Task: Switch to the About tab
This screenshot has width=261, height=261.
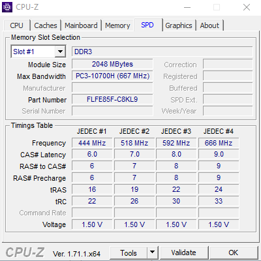Action: point(209,25)
